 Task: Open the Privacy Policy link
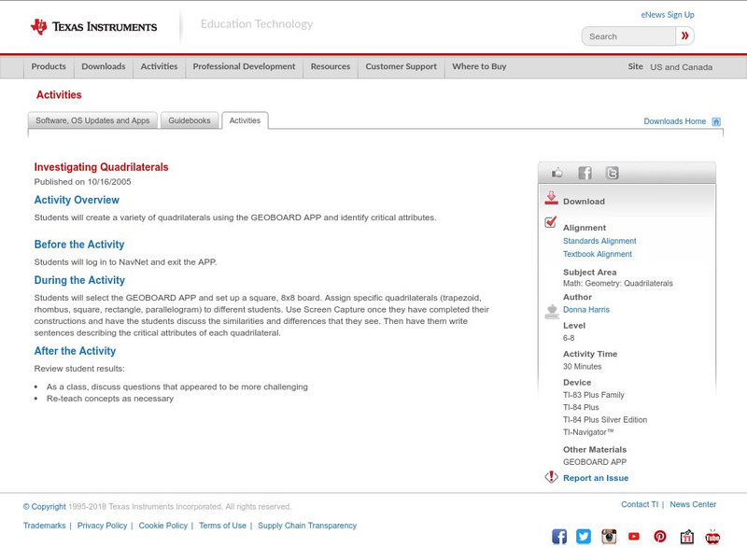(x=102, y=526)
